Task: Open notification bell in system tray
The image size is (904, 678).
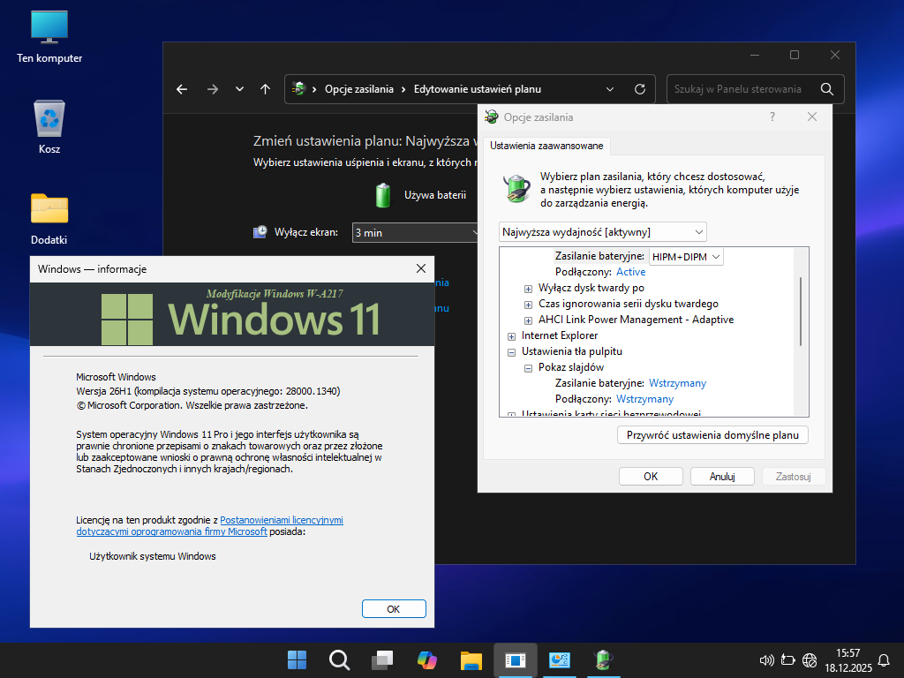Action: coord(884,659)
